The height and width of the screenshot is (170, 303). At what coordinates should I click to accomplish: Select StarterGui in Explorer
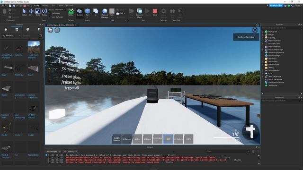coord(270,59)
